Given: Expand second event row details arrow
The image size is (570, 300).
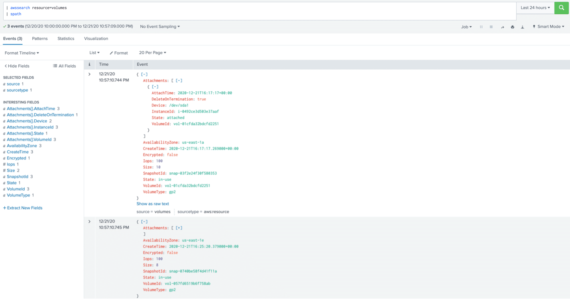Looking at the screenshot, I should [89, 222].
